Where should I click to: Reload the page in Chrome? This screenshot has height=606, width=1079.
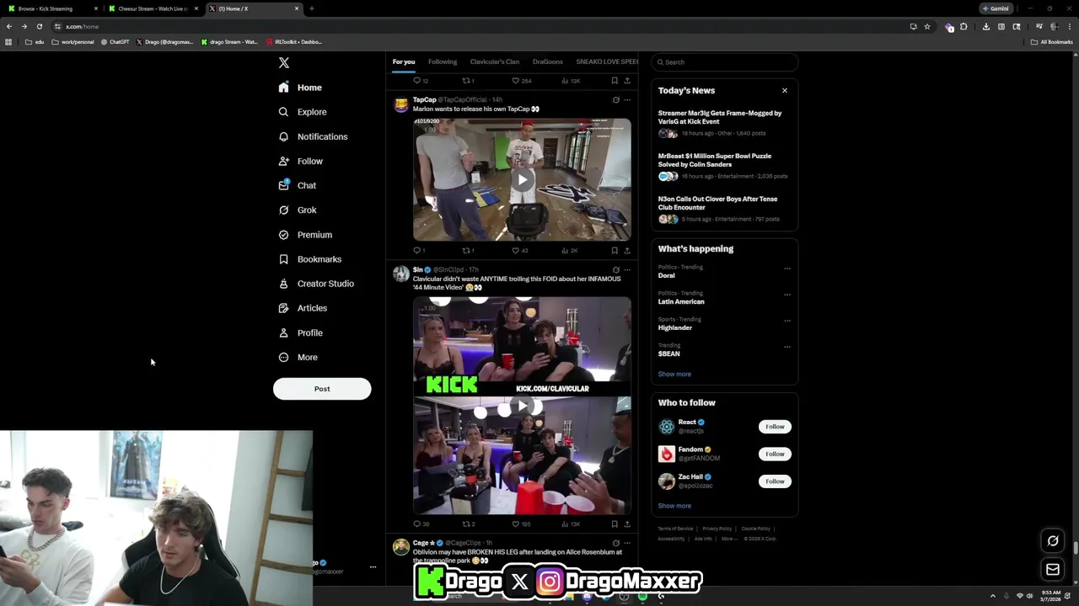click(x=39, y=26)
